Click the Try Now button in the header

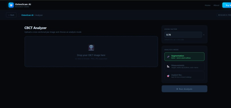pos(227,5)
